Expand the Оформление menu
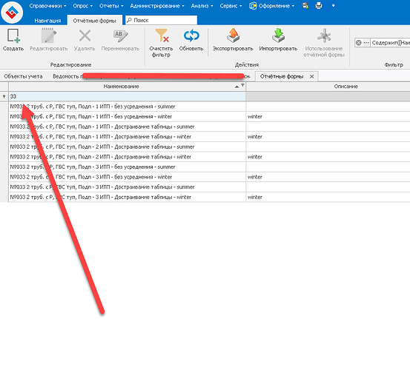The image size is (410, 370). [271, 6]
